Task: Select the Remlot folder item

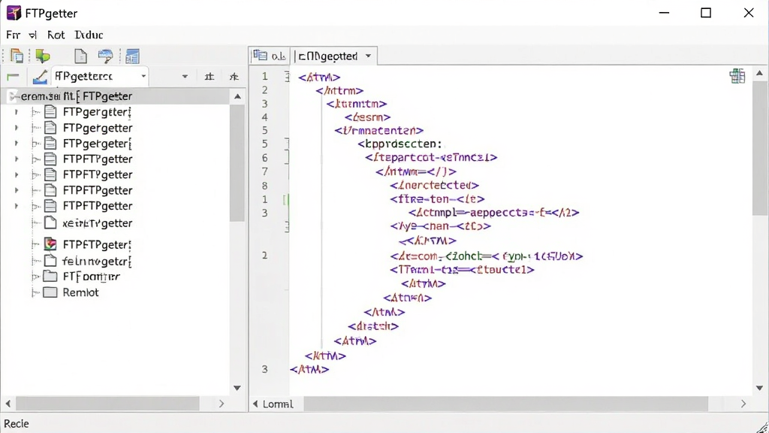Action: 80,292
